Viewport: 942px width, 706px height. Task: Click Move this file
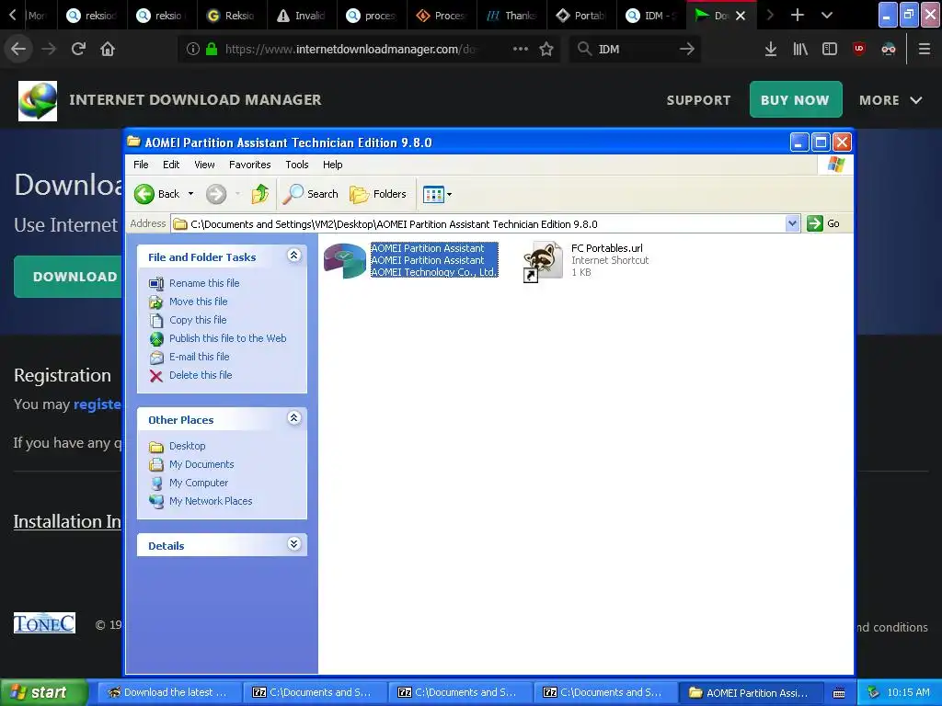point(199,302)
